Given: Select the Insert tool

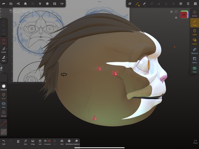Looking at the screenshot, I should click(194, 41).
